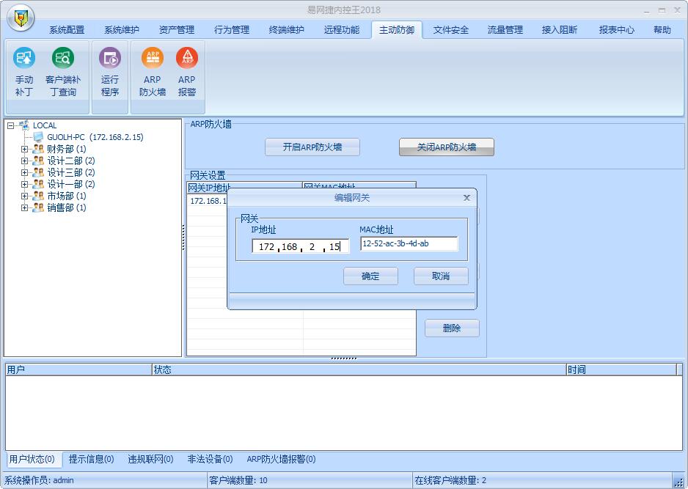Switch to 资产管理 tab

click(x=176, y=30)
